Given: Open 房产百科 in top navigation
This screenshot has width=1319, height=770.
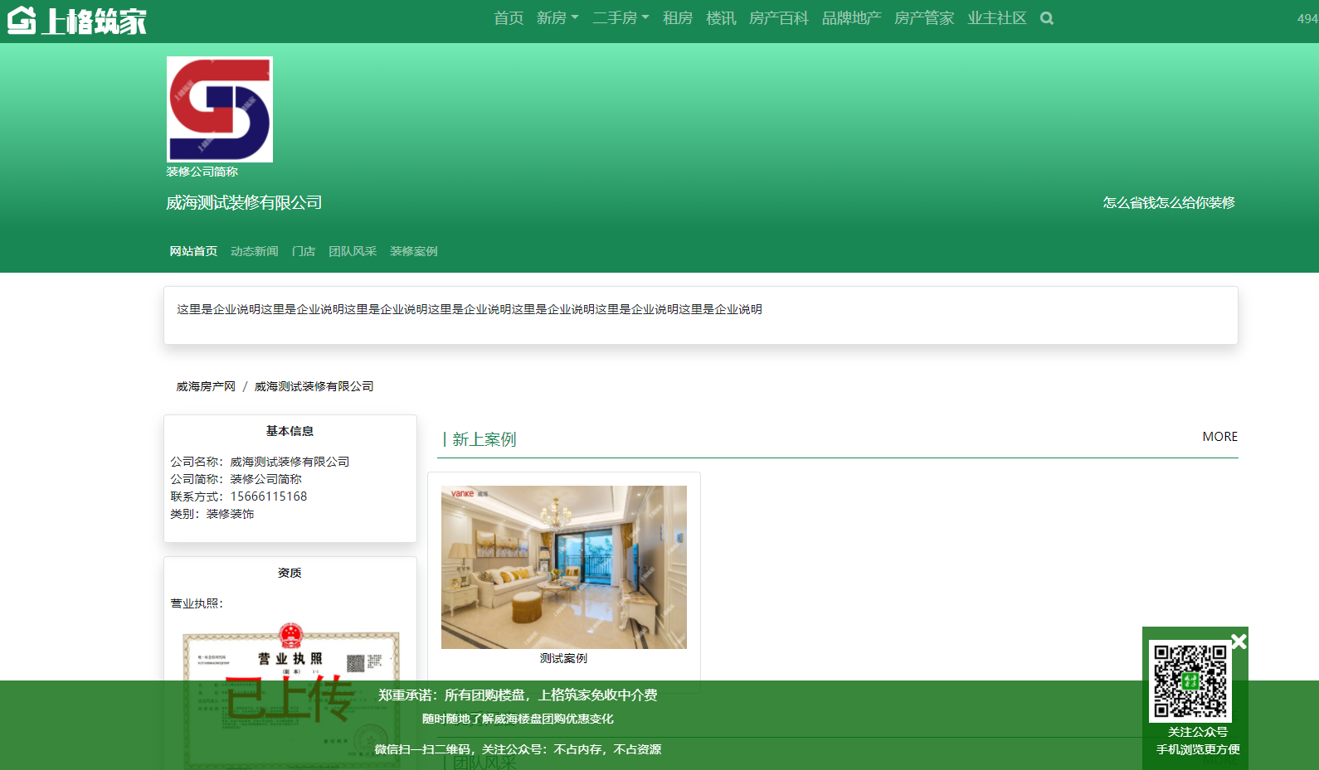Looking at the screenshot, I should point(778,18).
